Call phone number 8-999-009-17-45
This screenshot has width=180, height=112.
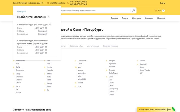click(78, 4)
